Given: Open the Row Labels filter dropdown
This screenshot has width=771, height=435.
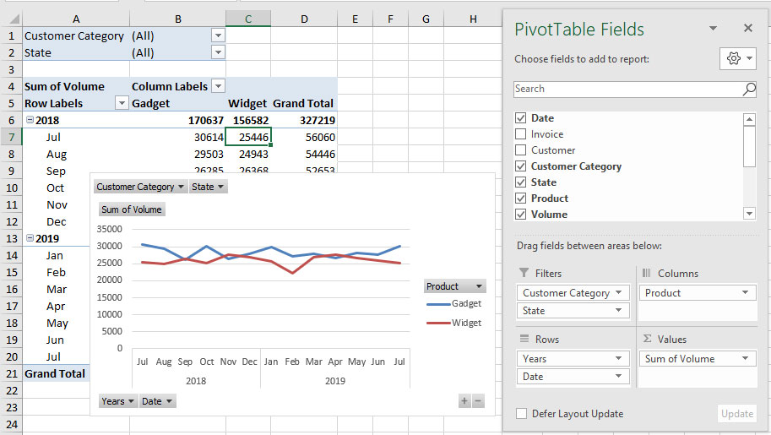Looking at the screenshot, I should point(121,103).
